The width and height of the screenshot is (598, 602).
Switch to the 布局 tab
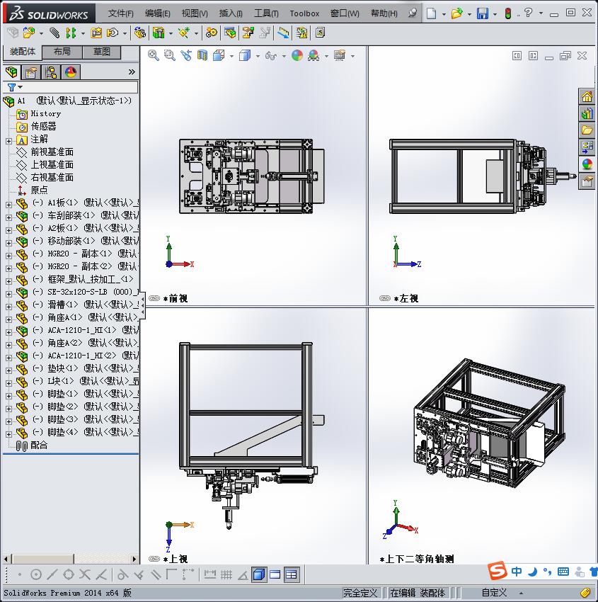click(x=62, y=52)
